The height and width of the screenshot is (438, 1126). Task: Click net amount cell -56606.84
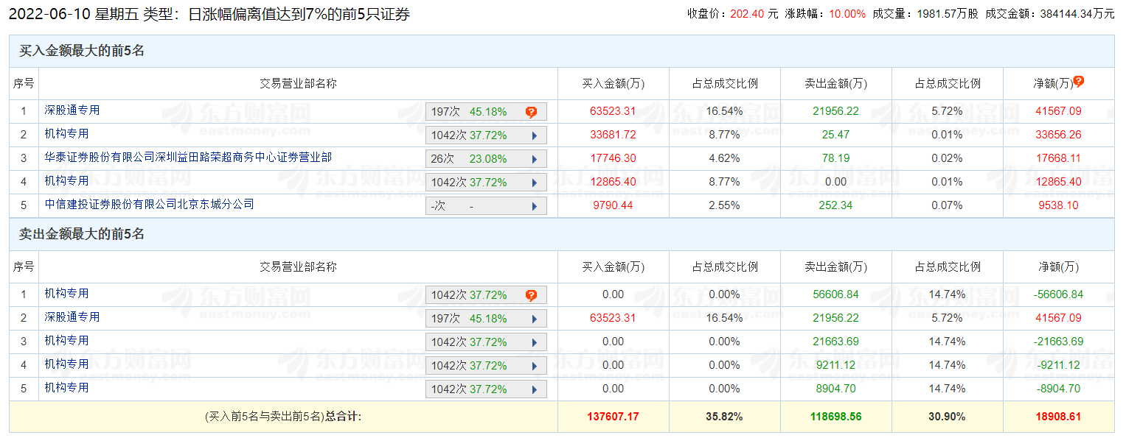[x=1059, y=294]
